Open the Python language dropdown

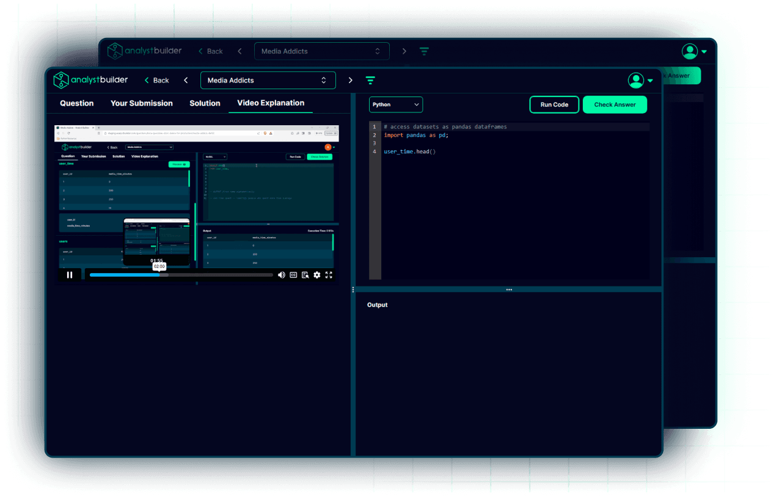point(396,104)
